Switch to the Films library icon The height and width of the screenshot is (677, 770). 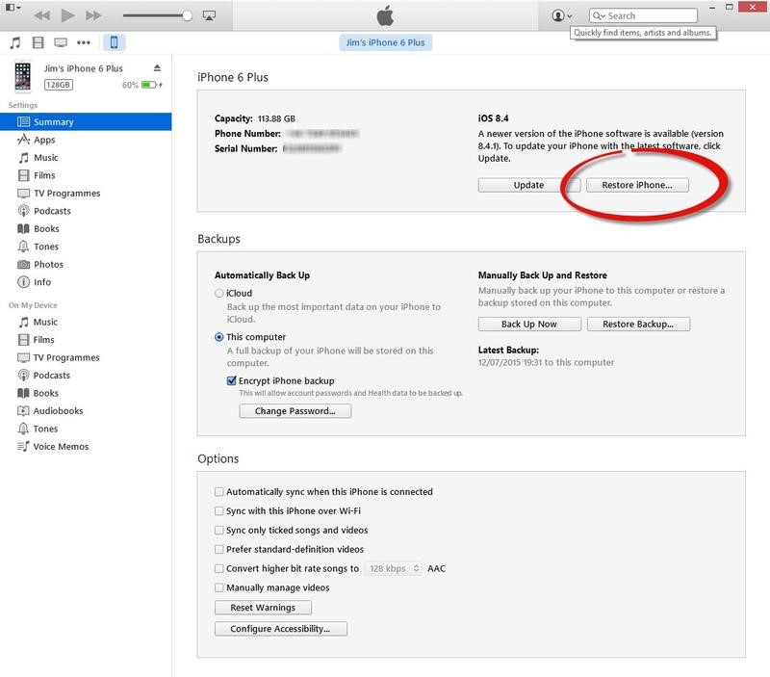(38, 42)
